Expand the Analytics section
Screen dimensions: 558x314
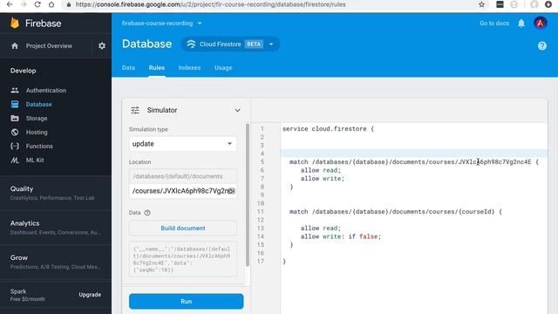click(x=56, y=228)
